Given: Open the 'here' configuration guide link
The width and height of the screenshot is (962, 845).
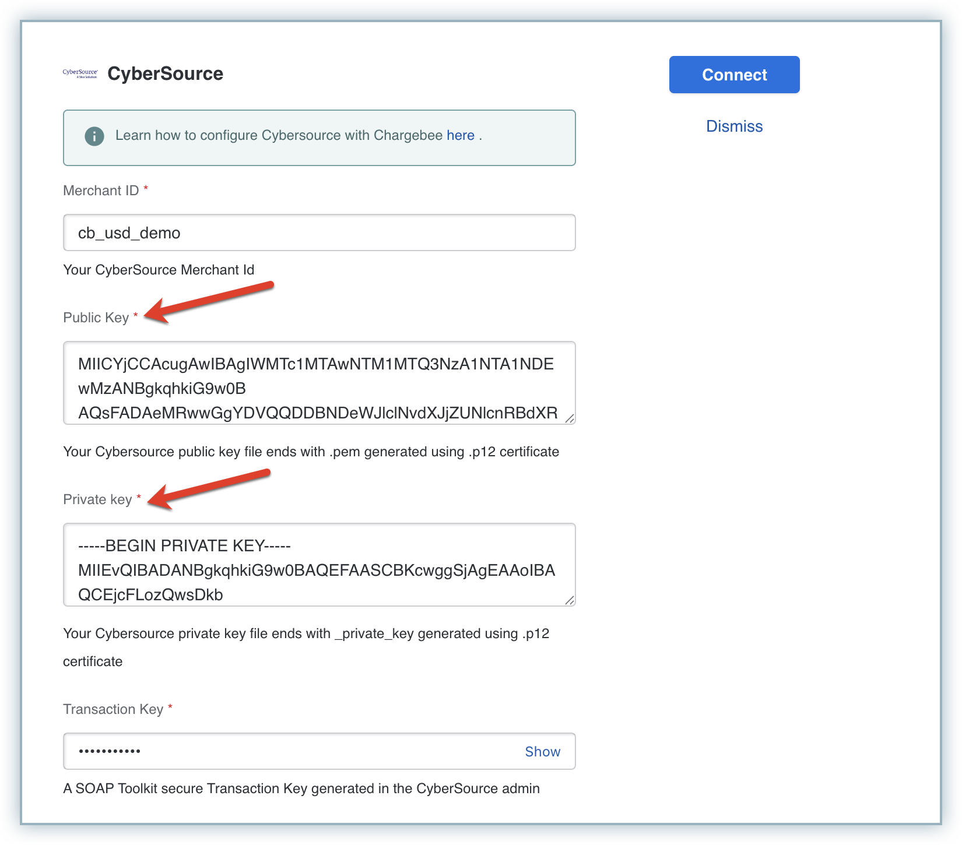Looking at the screenshot, I should [460, 136].
